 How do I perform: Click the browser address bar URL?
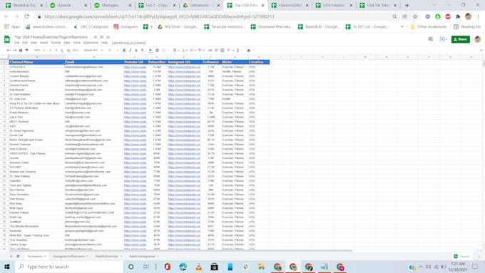(159, 16)
